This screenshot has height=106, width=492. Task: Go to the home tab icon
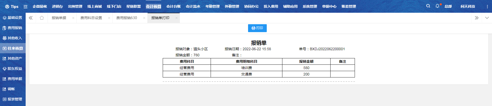pyautogui.click(x=42, y=18)
